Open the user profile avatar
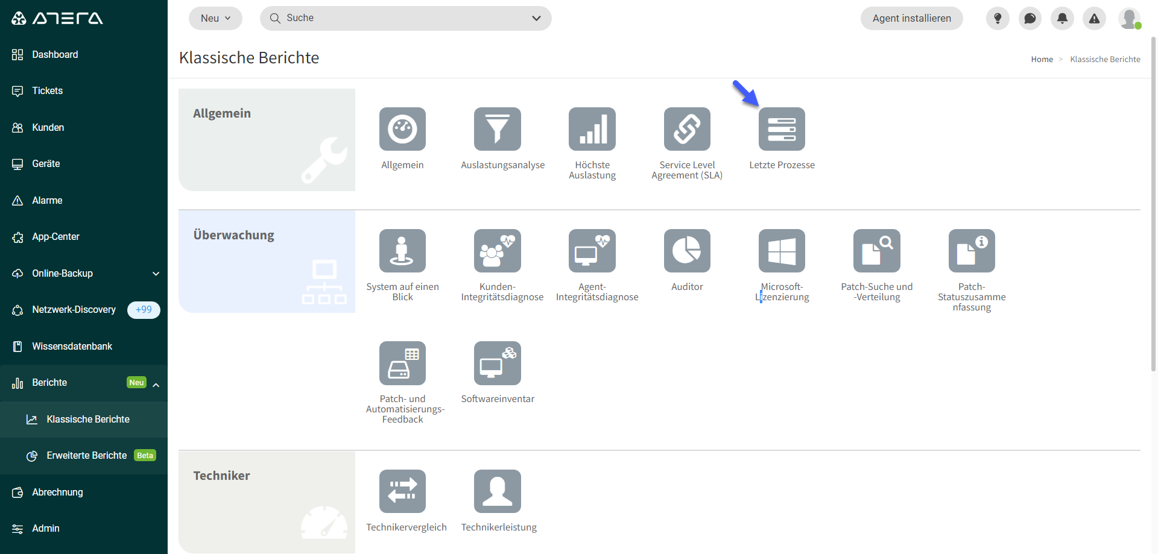 click(x=1129, y=18)
